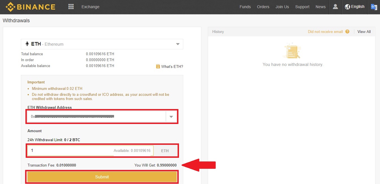Click the info icon beside What's ETH?
This screenshot has width=380, height=184.
coord(158,66)
